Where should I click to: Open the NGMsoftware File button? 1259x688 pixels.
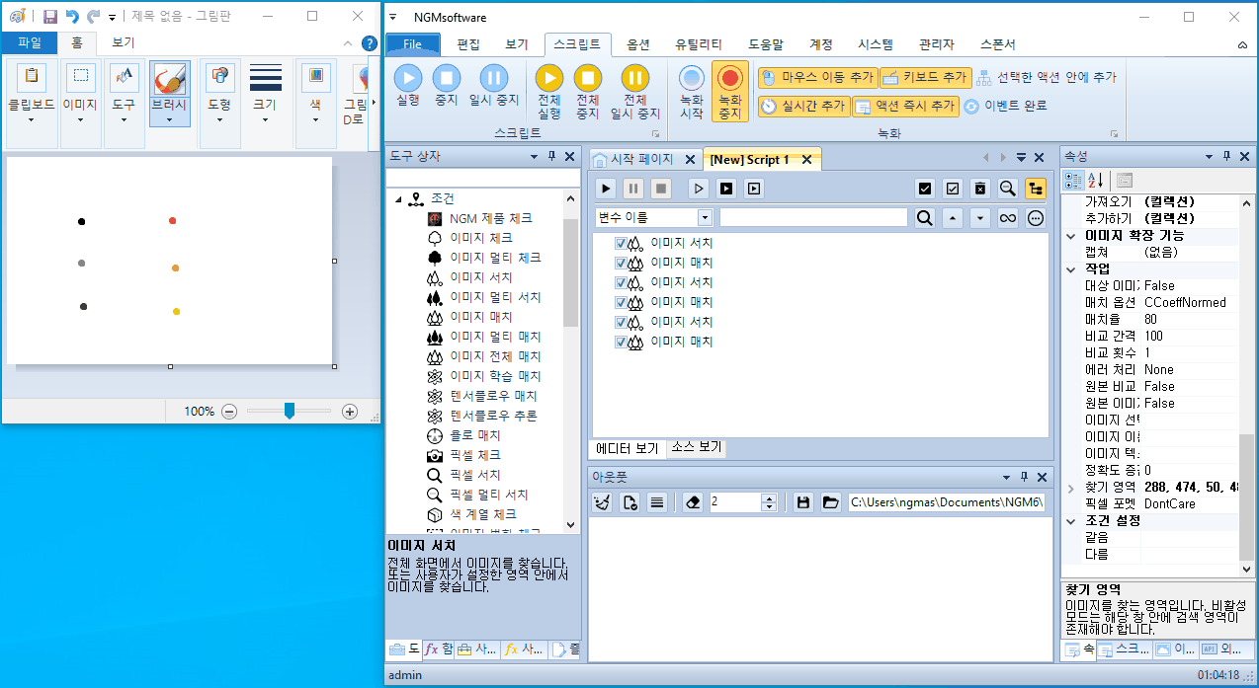click(412, 44)
